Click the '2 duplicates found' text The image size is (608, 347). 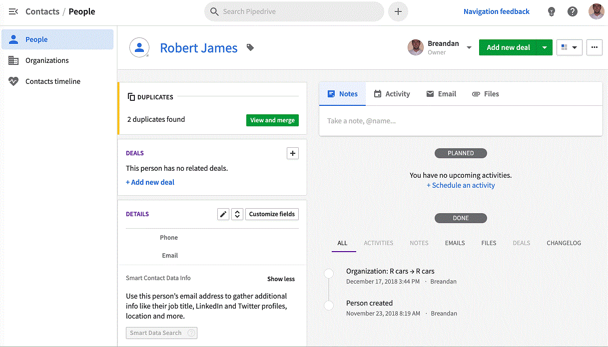click(156, 119)
